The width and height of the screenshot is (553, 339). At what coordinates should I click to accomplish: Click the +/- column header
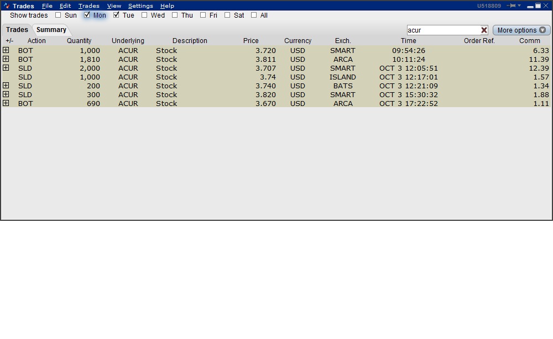(9, 41)
